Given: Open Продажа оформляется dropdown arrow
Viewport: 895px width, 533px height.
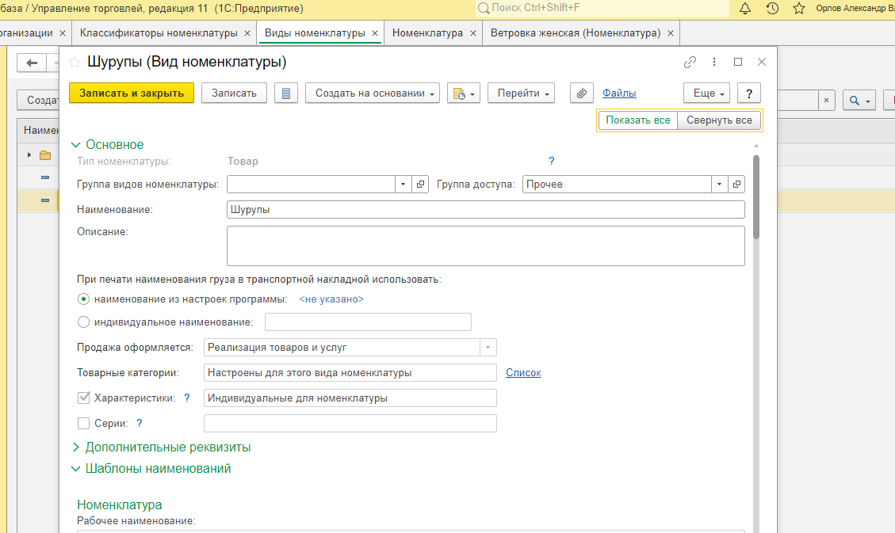Looking at the screenshot, I should [488, 347].
